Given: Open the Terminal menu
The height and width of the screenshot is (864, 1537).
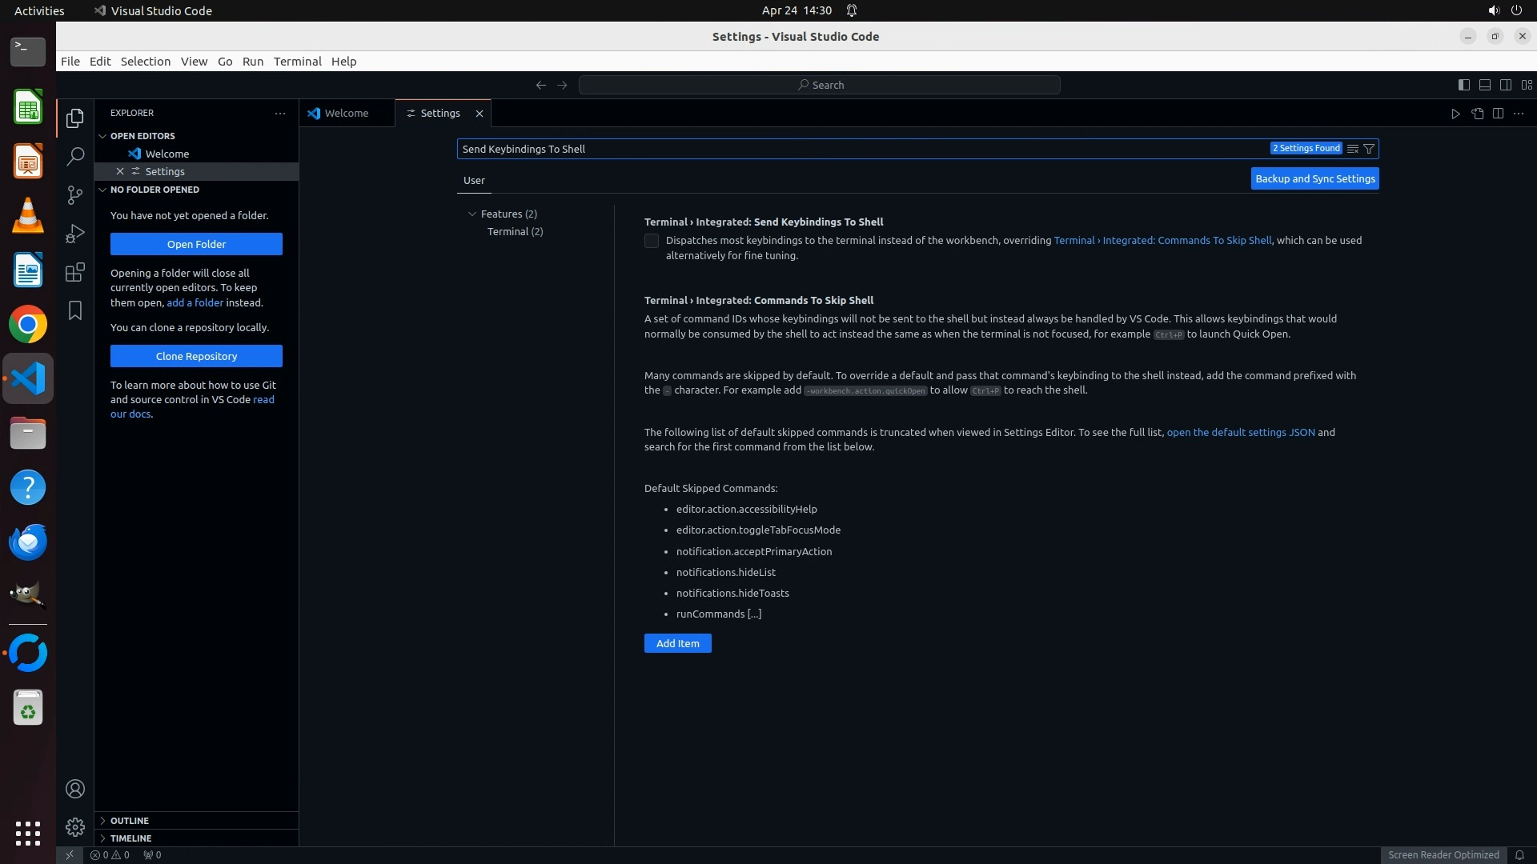Looking at the screenshot, I should tap(297, 62).
